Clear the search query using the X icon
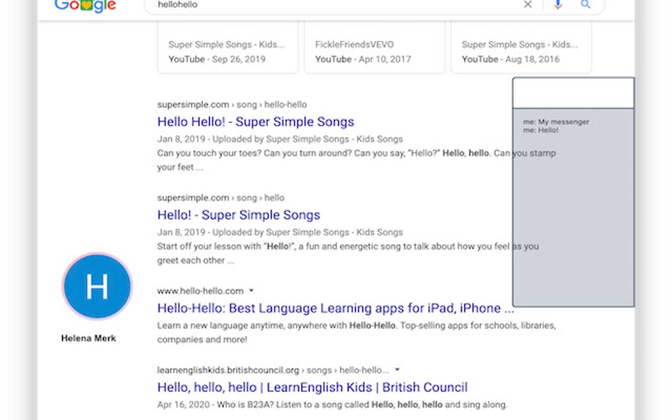672x420 pixels. pos(528,5)
